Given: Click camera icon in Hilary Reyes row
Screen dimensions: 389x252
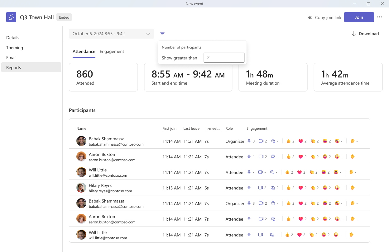Looking at the screenshot, I should click(x=261, y=188).
